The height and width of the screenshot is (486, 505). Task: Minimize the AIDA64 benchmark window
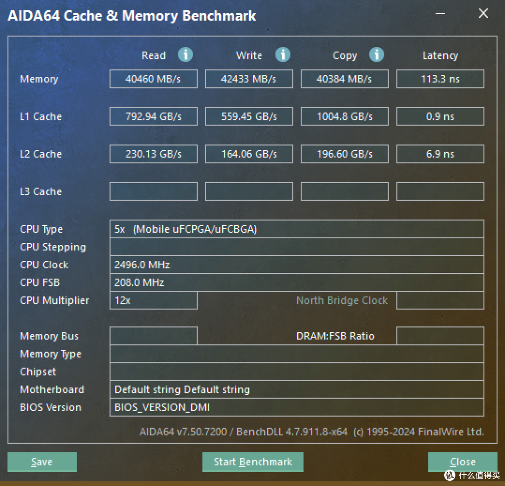coord(440,14)
